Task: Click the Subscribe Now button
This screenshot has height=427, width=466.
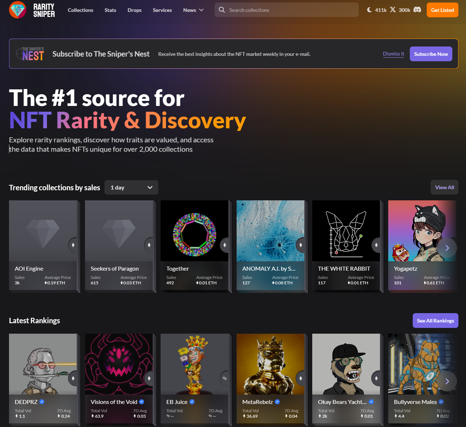Action: click(431, 54)
